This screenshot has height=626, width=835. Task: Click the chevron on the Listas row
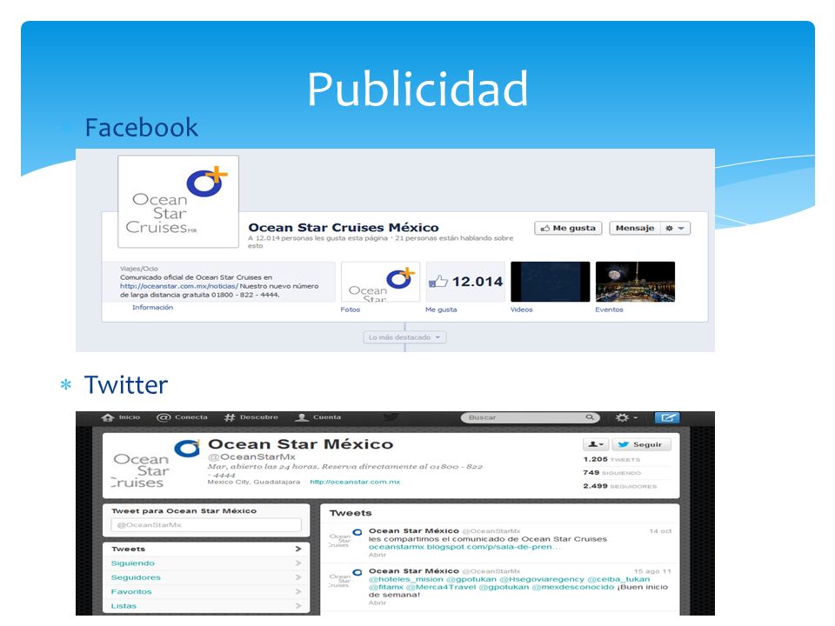pyautogui.click(x=298, y=606)
